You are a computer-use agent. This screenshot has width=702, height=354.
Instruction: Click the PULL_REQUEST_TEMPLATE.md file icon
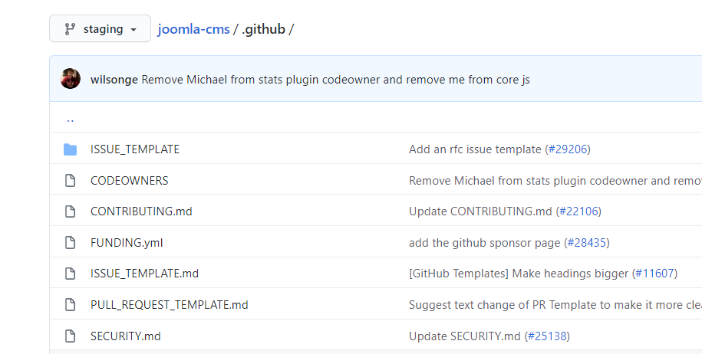(x=71, y=305)
